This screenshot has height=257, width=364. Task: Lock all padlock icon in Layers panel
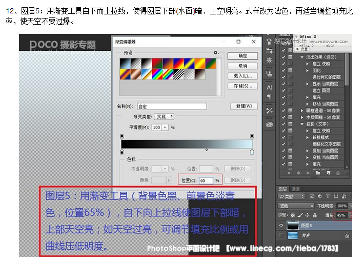coord(315,215)
